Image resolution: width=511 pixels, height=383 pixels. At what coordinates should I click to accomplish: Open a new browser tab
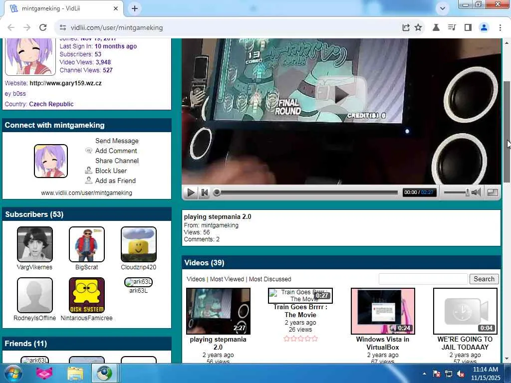tap(135, 8)
